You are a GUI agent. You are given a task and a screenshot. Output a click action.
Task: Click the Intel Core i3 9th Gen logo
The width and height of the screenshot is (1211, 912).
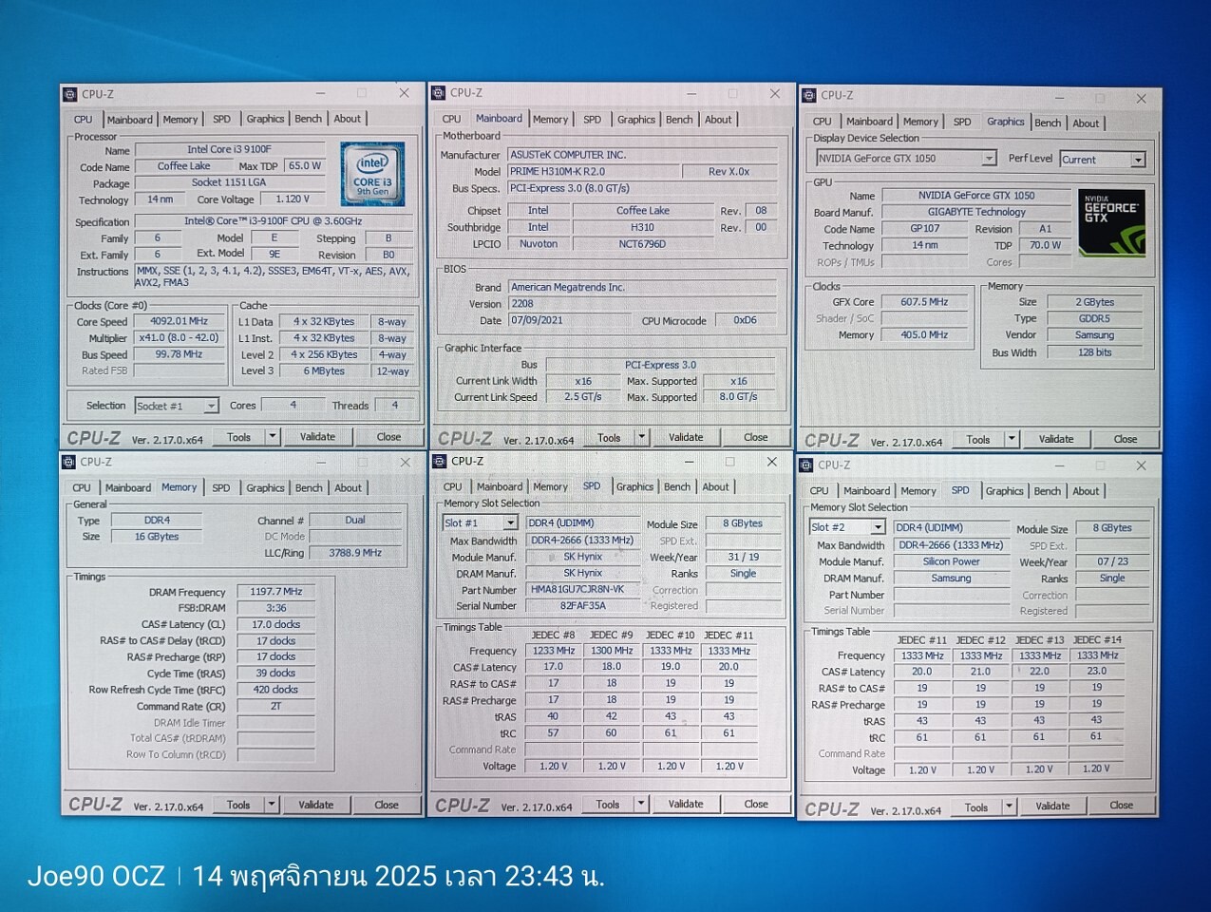tap(372, 174)
